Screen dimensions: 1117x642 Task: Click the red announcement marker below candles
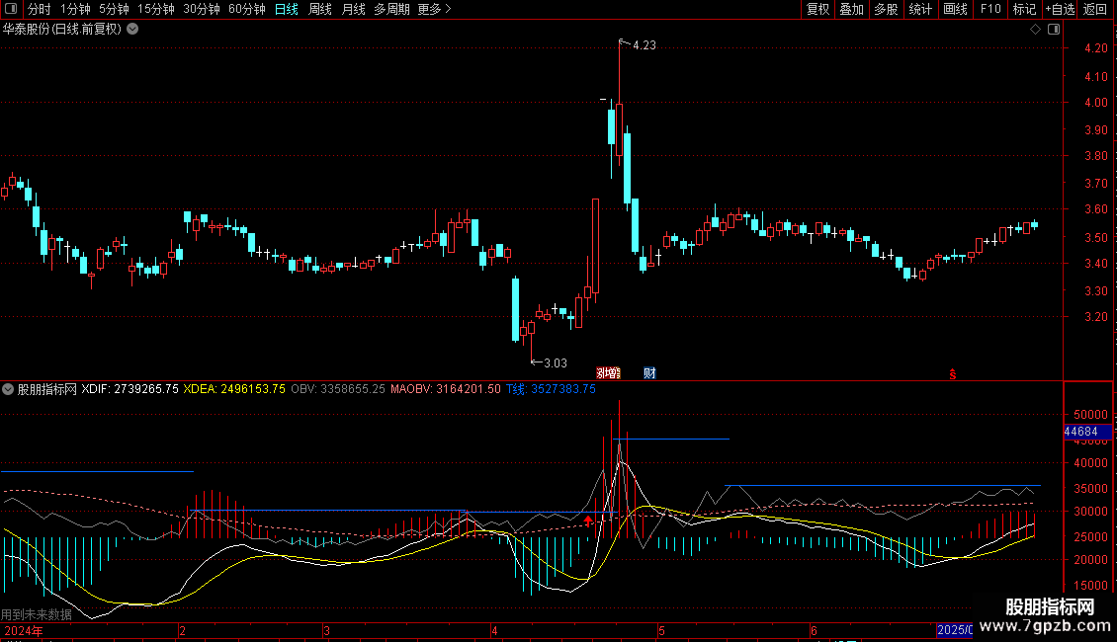pos(608,373)
